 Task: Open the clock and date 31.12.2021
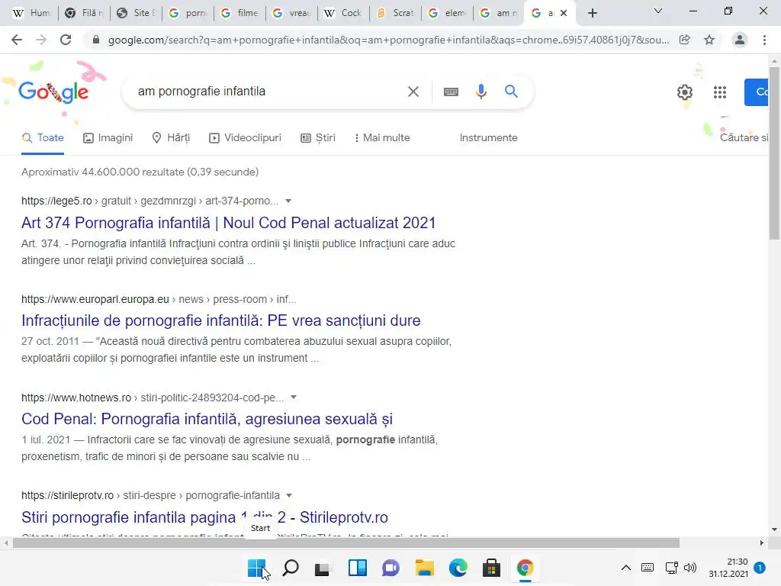[728, 568]
